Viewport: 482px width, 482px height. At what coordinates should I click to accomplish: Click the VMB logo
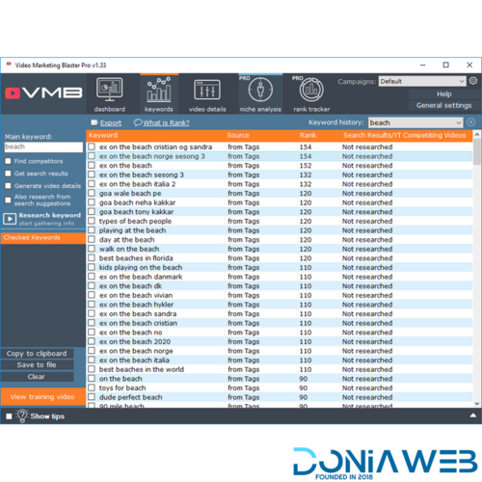43,94
